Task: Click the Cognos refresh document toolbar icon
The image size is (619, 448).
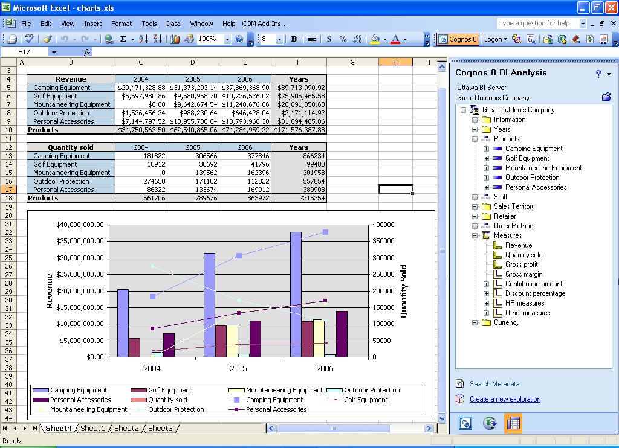Action: point(590,39)
